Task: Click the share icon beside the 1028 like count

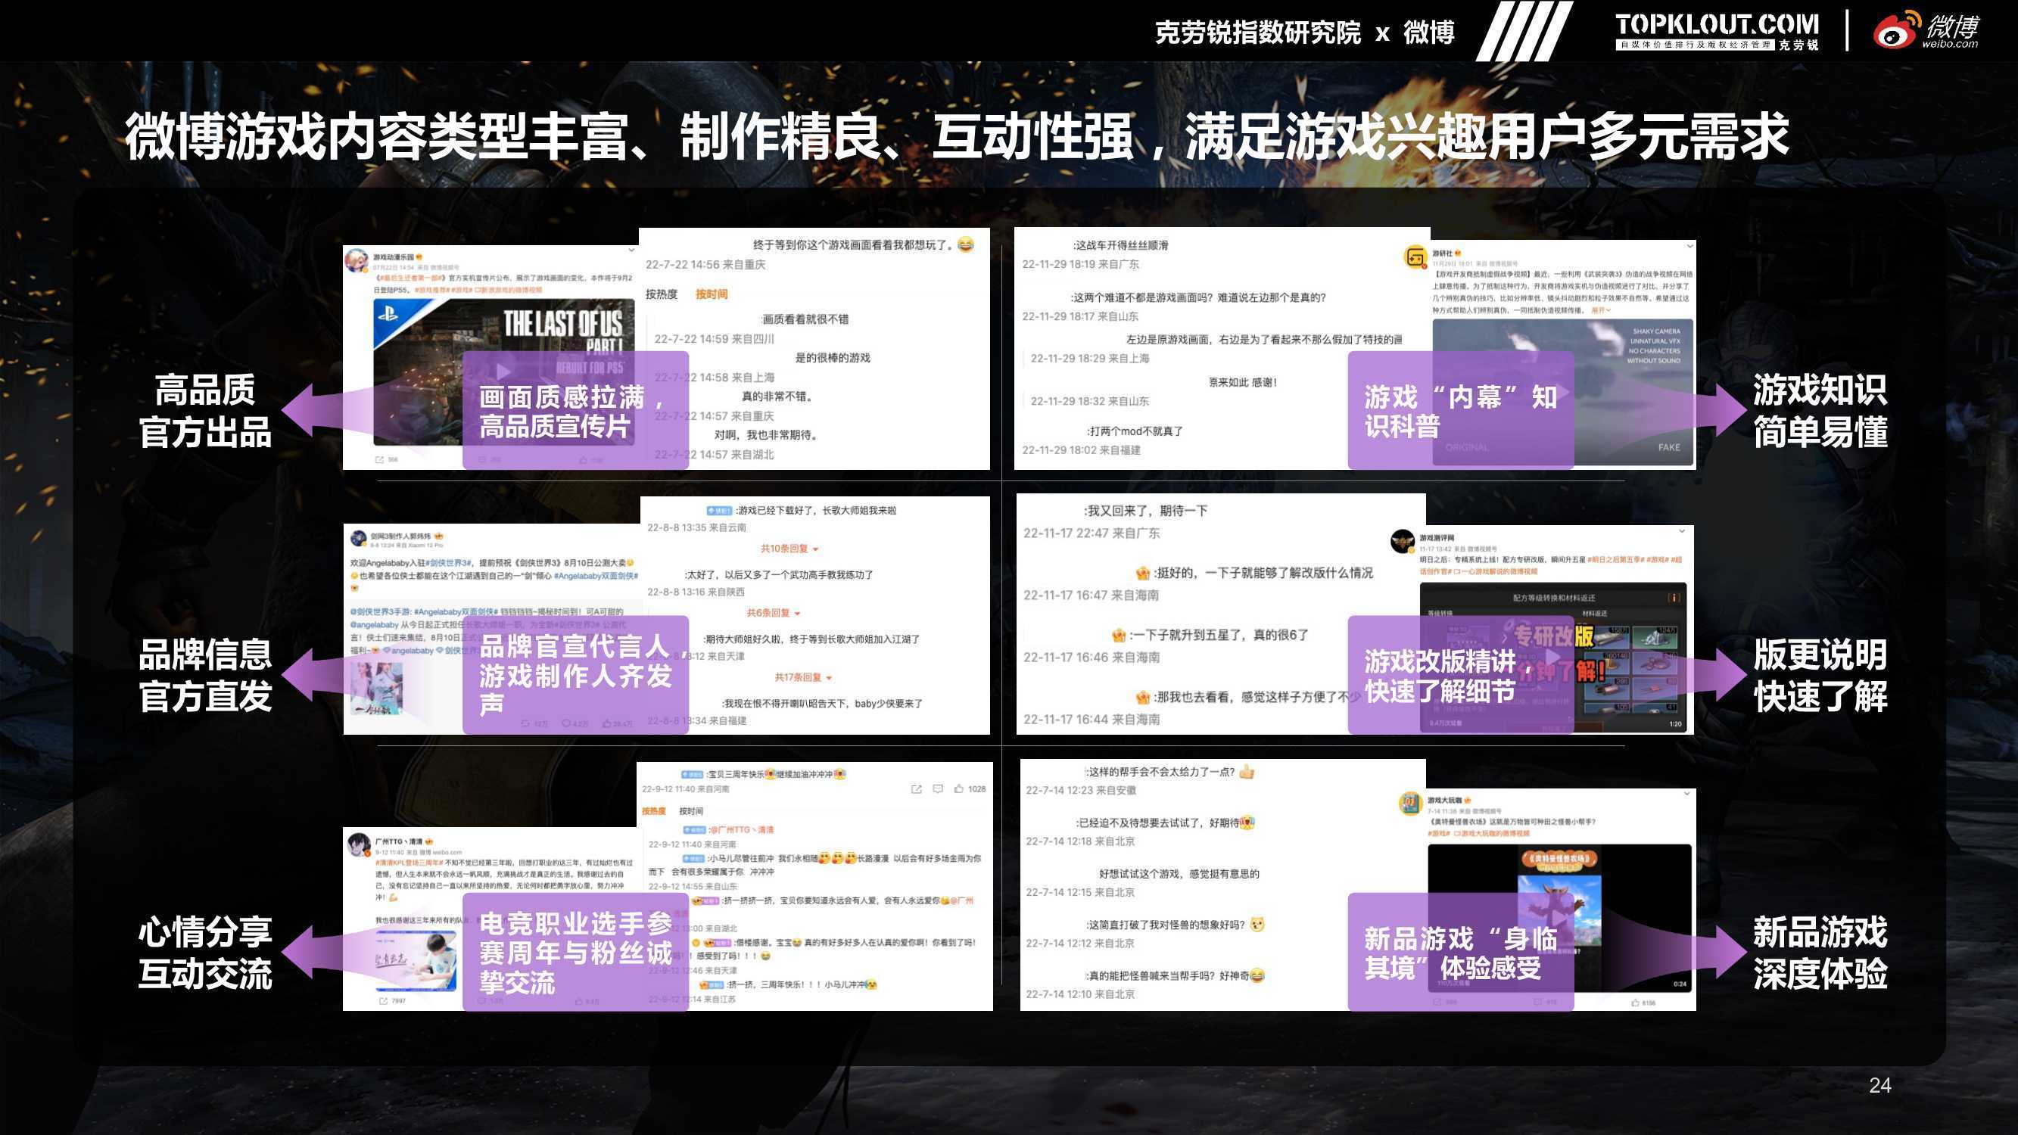Action: 916,788
